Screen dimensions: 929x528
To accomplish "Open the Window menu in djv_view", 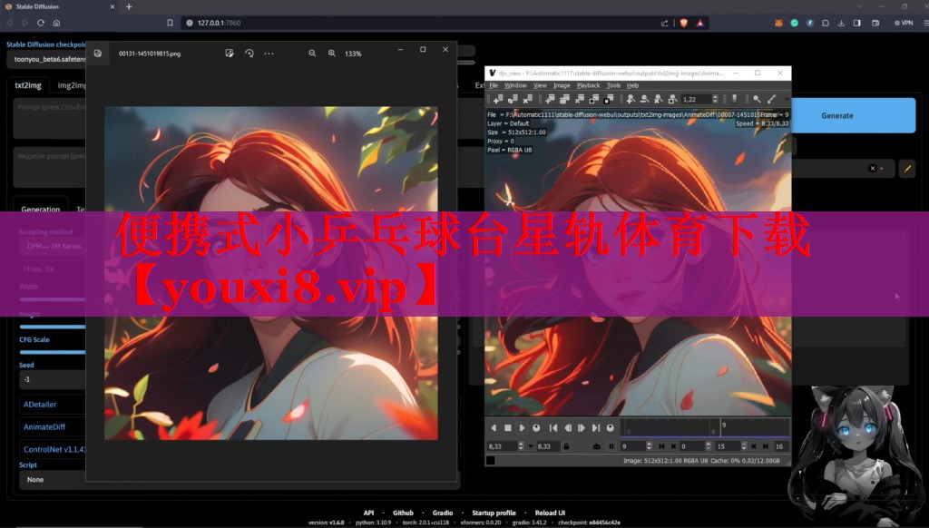I will click(x=515, y=85).
